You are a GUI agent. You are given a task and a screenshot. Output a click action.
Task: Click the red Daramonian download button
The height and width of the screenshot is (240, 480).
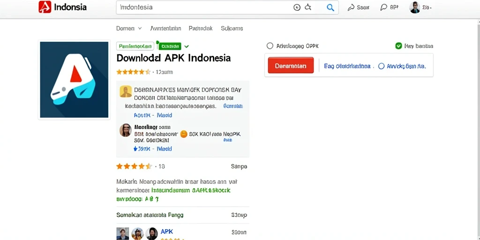(291, 66)
